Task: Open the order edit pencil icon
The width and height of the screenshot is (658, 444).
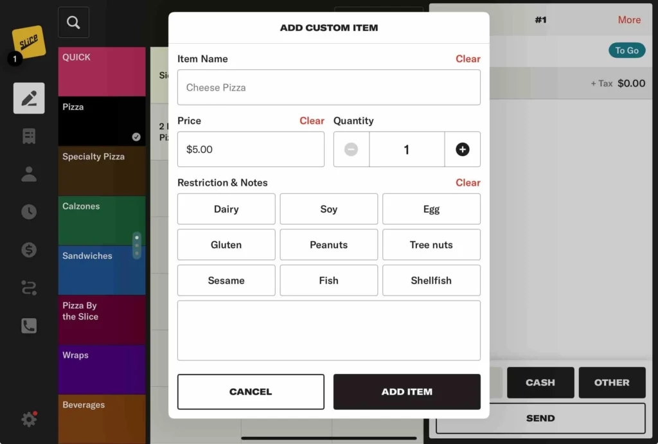Action: pos(29,98)
